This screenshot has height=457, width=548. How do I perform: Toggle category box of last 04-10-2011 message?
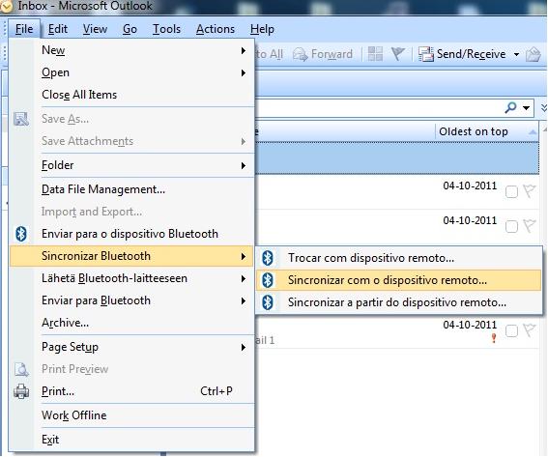[511, 331]
